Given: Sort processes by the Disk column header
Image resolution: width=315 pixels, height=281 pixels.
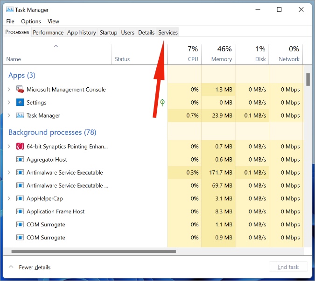Looking at the screenshot, I should tap(252, 54).
